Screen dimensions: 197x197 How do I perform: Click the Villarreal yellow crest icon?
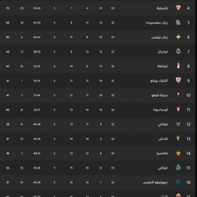178,51
